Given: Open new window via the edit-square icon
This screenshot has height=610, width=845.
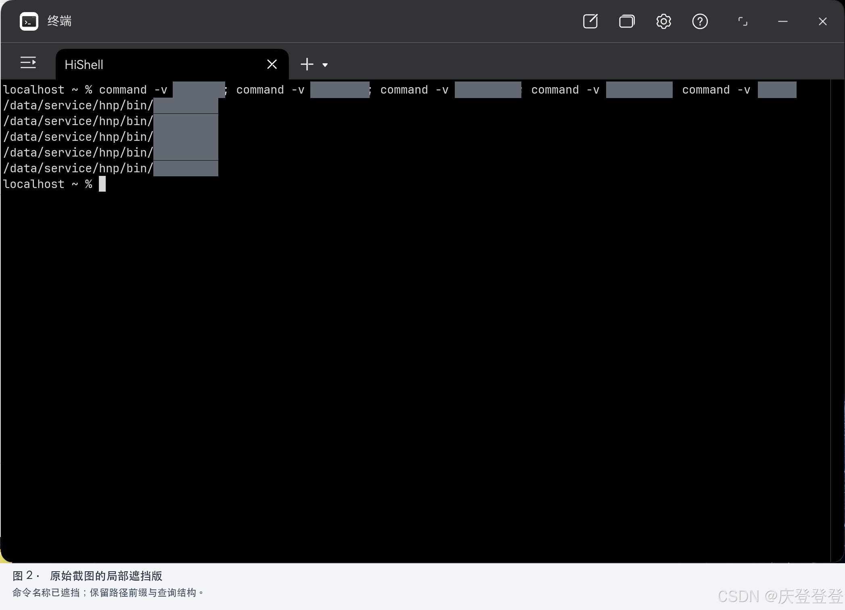Looking at the screenshot, I should [590, 21].
